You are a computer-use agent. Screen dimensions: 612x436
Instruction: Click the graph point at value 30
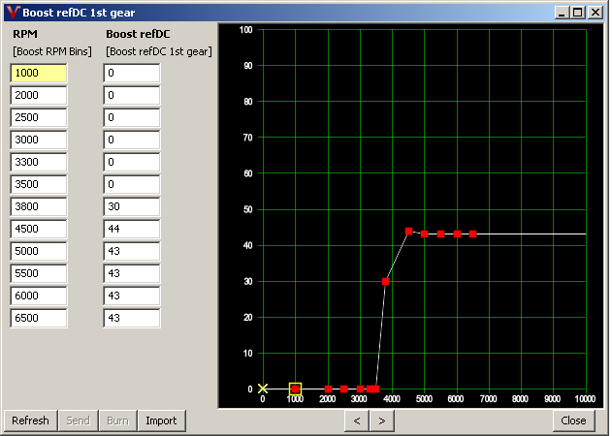pos(385,282)
